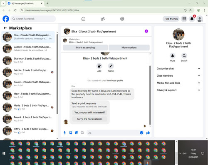Open the apps grid menu icon
Viewport: 208px width, 165px height.
point(184,19)
